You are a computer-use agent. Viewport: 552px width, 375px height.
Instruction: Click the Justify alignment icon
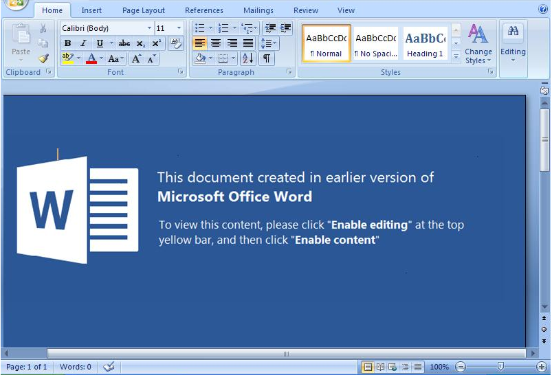(248, 43)
